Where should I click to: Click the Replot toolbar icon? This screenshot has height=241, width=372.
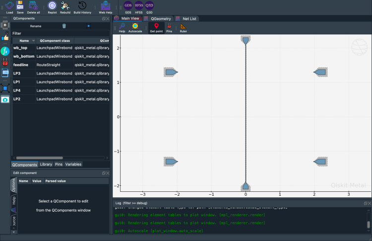click(x=52, y=7)
